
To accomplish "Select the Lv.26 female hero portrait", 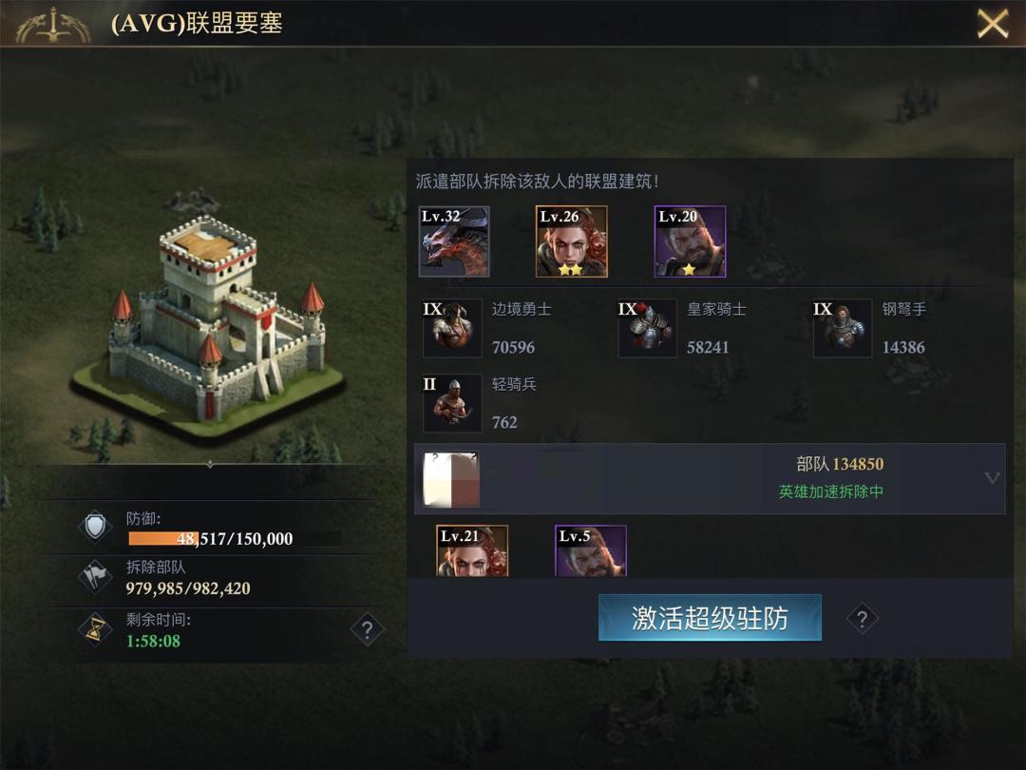I will [571, 241].
